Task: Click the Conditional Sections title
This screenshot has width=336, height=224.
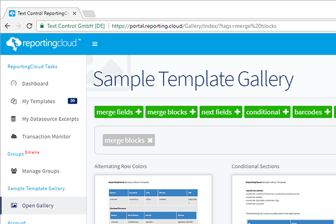Action: [255, 166]
